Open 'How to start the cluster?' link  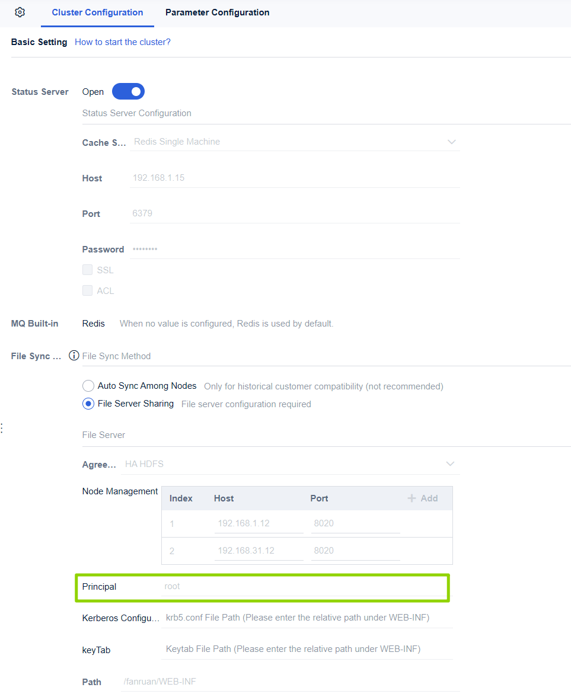coord(123,42)
